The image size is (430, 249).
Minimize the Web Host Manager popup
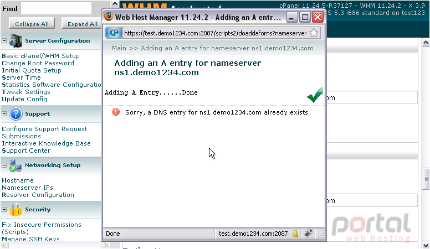[291, 17]
